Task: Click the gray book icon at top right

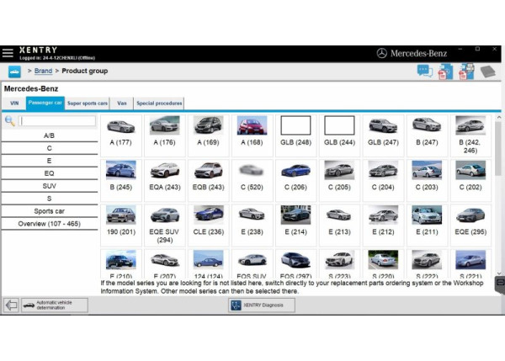Action: pos(488,72)
